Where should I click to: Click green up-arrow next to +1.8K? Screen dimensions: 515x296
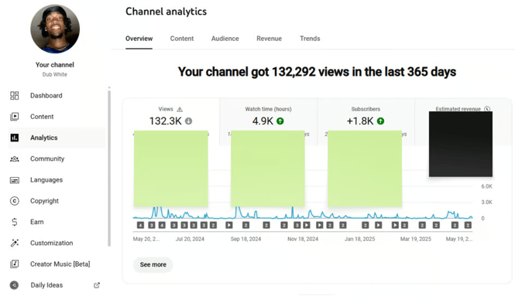point(380,121)
